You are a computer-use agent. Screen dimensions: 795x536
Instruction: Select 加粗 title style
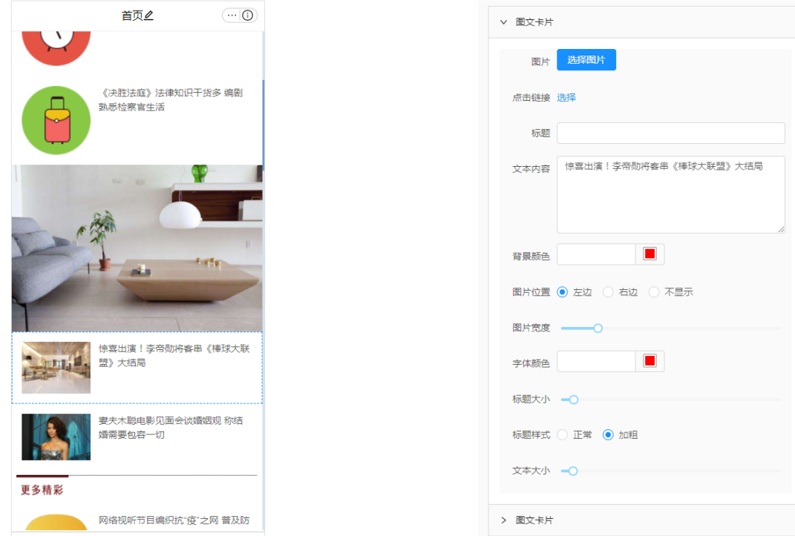tap(608, 434)
